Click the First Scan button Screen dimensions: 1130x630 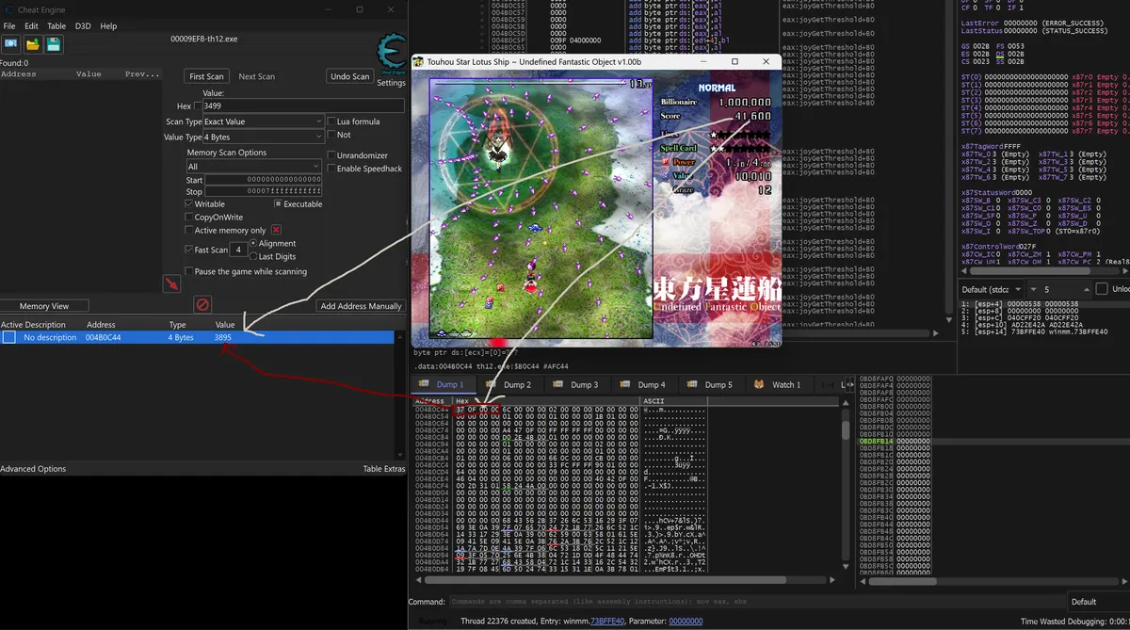(x=206, y=76)
